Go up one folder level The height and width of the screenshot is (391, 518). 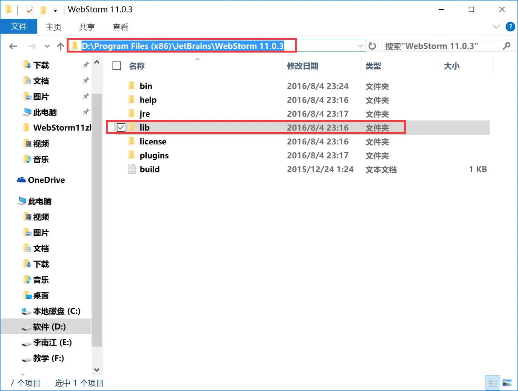pyautogui.click(x=60, y=46)
